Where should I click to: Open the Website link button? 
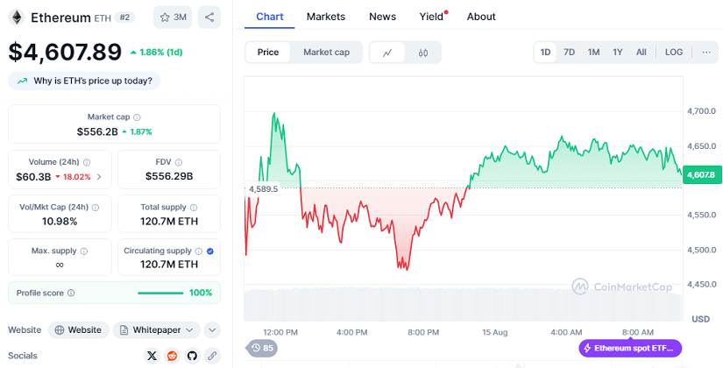pos(78,330)
